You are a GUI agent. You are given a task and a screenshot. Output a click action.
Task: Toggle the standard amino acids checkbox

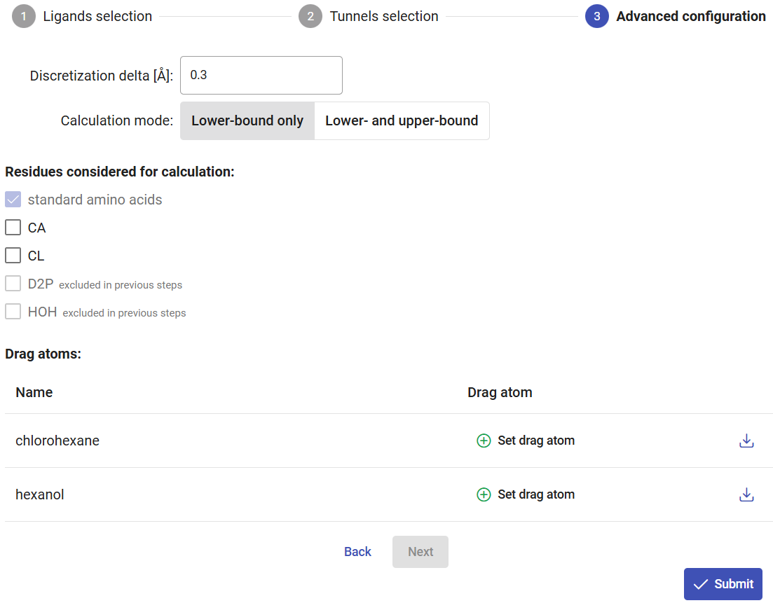13,200
